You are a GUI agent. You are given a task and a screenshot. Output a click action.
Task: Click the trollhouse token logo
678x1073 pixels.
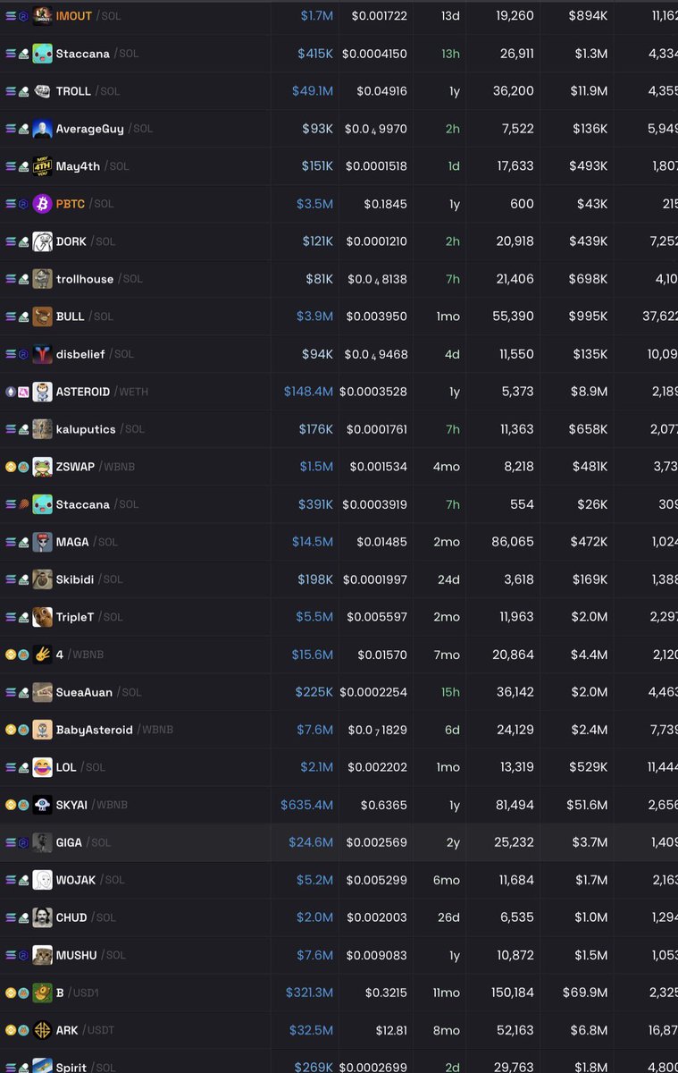(42, 279)
